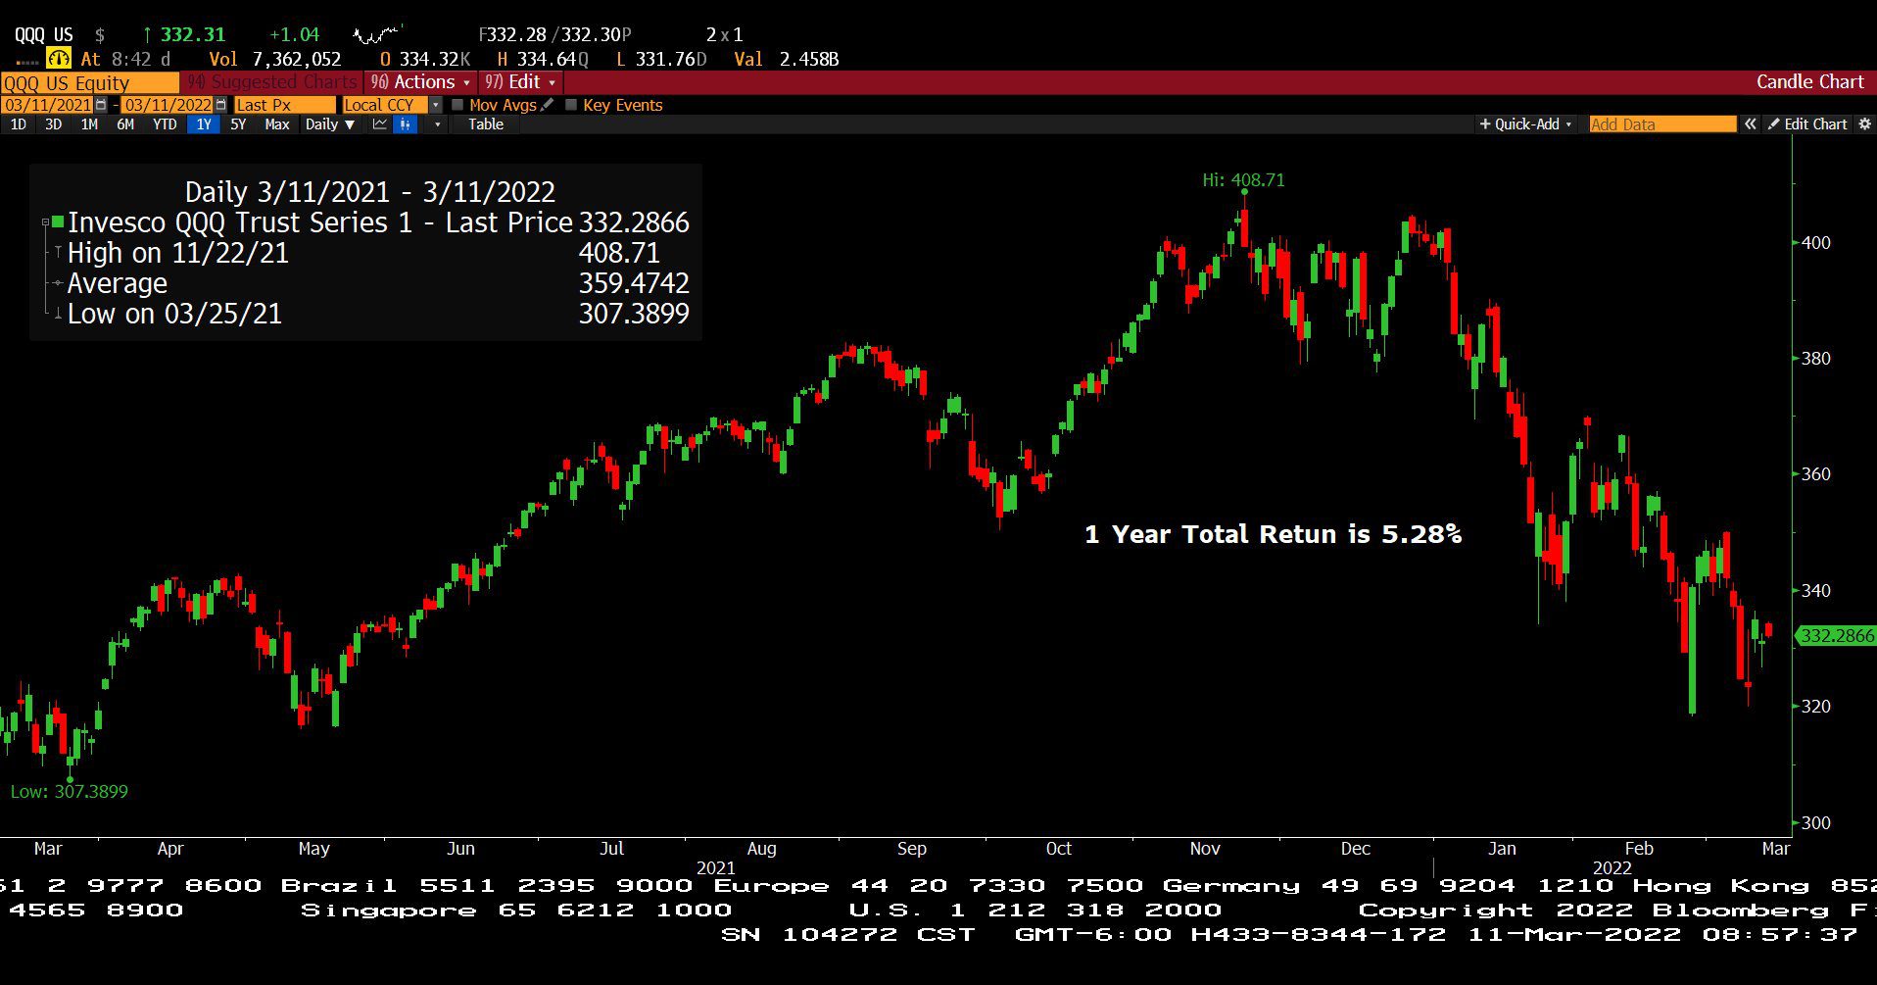Click the 332.31 last price in header
Viewport: 1877px width, 985px height.
(x=193, y=35)
